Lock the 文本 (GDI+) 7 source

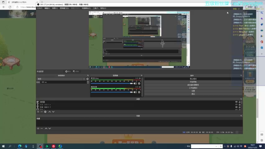click(239, 107)
